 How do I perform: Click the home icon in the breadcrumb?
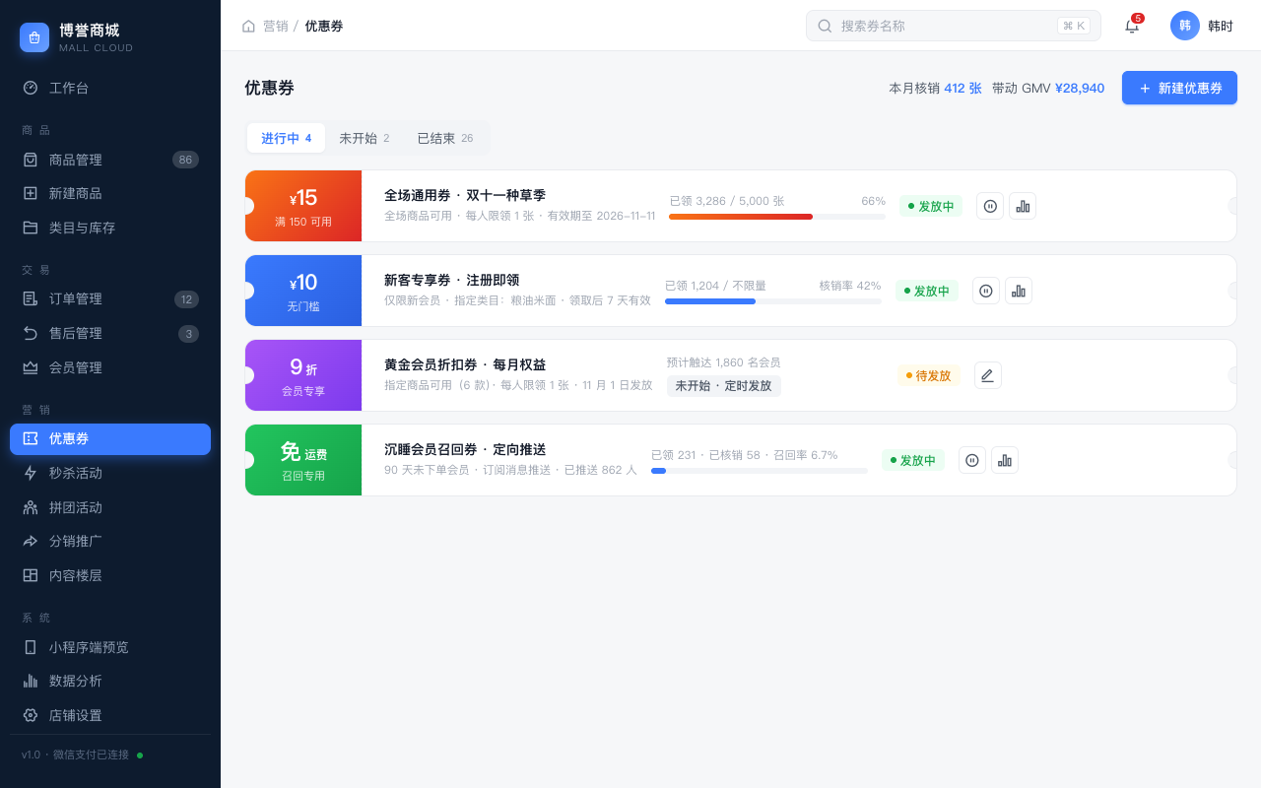pyautogui.click(x=248, y=26)
